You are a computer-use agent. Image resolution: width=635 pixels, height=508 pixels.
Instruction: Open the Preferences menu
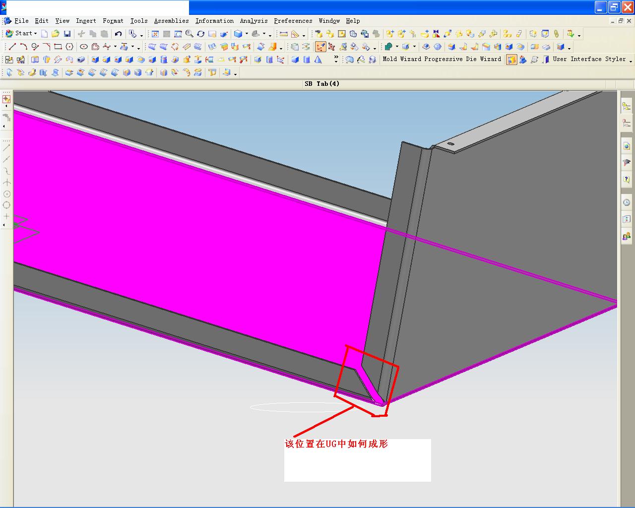click(x=293, y=21)
